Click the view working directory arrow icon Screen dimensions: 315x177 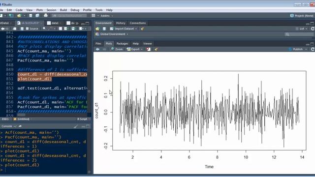tap(20, 126)
